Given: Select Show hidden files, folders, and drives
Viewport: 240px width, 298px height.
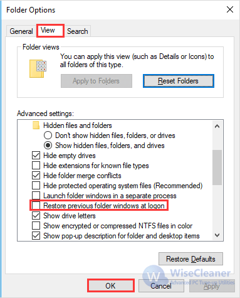Looking at the screenshot, I should pos(48,146).
